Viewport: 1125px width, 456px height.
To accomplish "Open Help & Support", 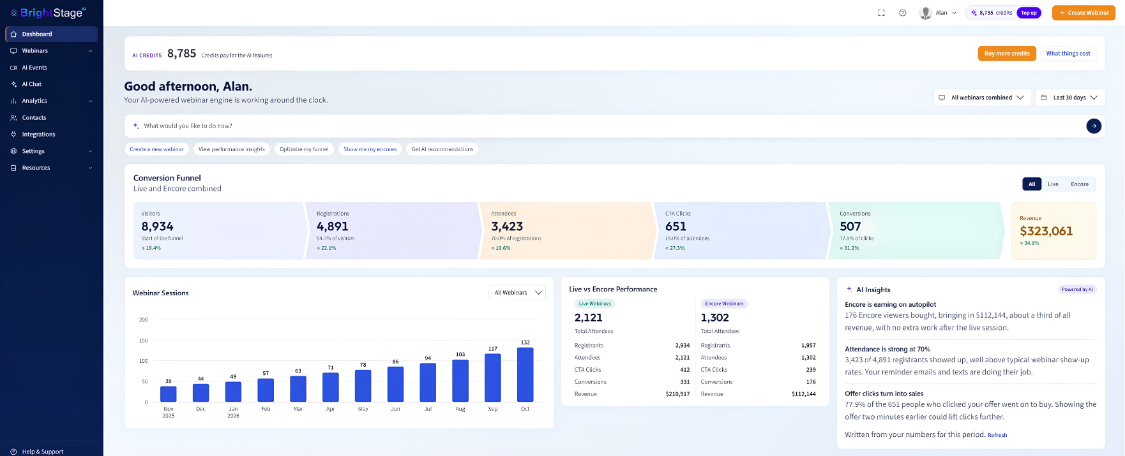I will pyautogui.click(x=52, y=452).
